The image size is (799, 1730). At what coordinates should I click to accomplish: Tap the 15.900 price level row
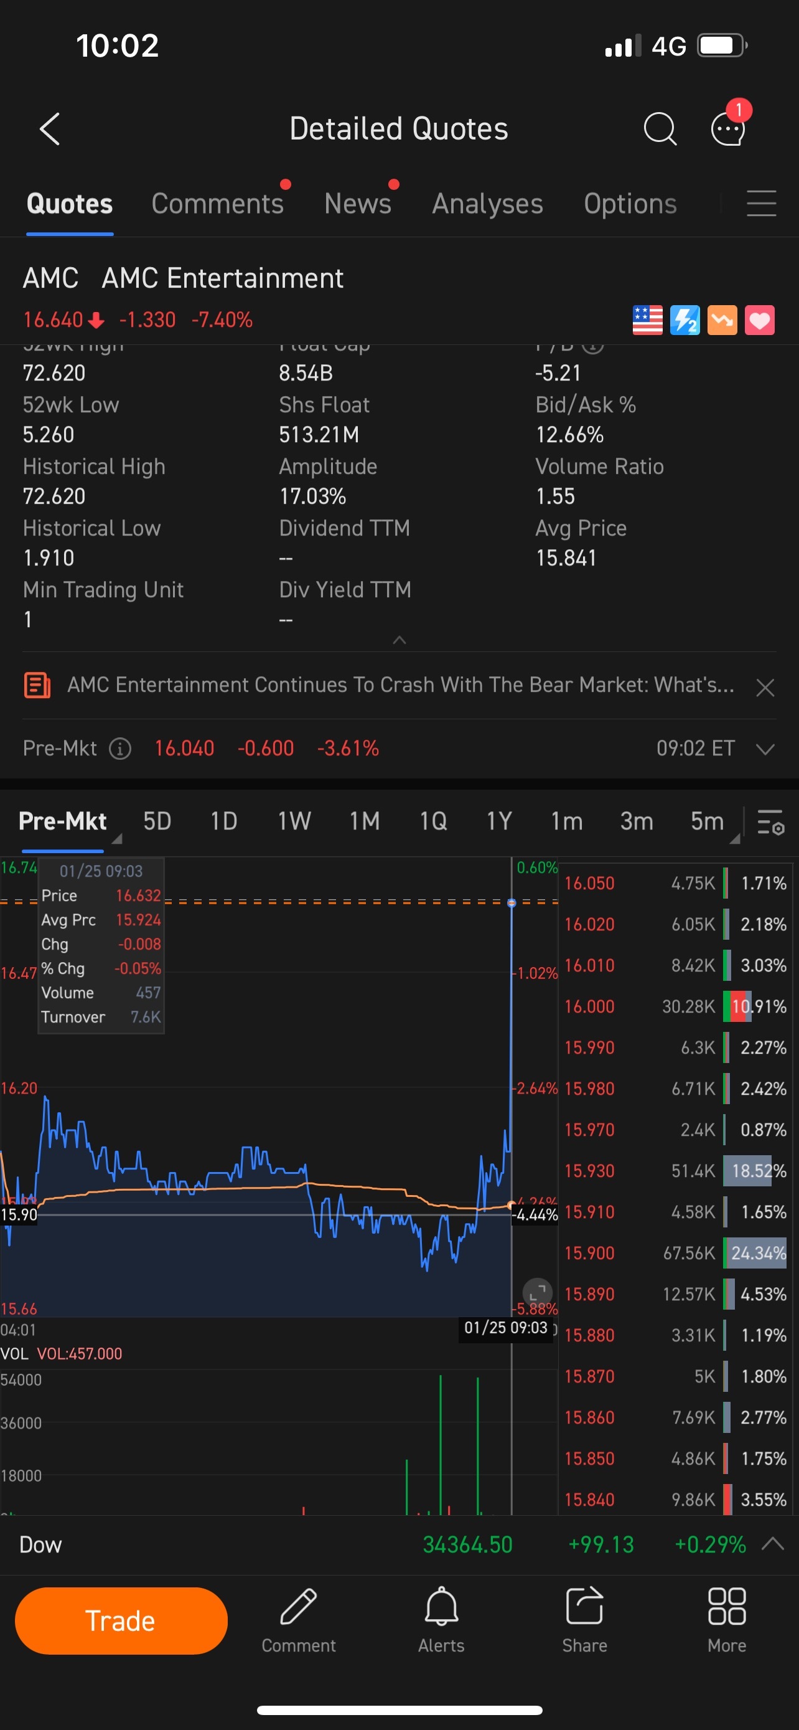tap(675, 1253)
